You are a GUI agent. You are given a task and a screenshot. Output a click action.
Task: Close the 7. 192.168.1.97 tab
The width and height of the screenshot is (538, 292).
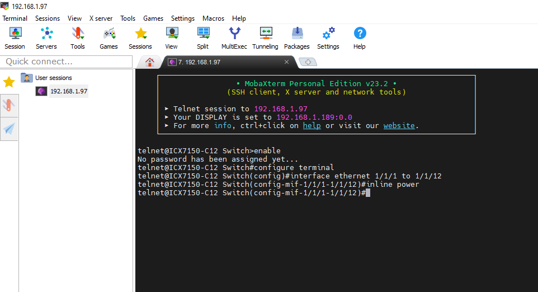[287, 62]
